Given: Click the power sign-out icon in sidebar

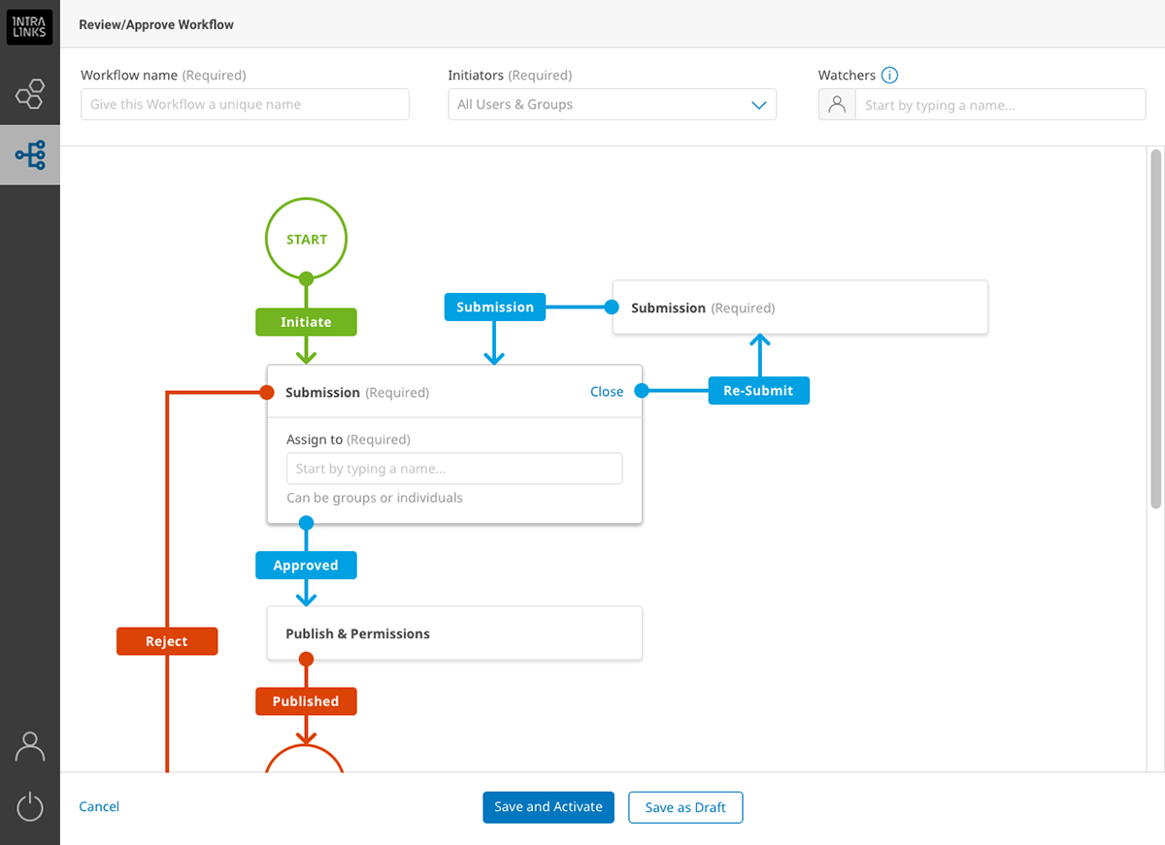Looking at the screenshot, I should click(29, 806).
